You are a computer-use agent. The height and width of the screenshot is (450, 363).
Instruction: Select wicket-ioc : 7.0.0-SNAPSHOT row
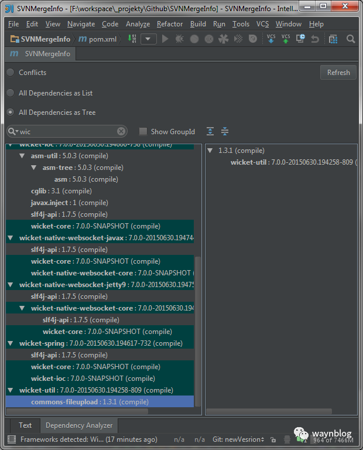click(x=100, y=379)
